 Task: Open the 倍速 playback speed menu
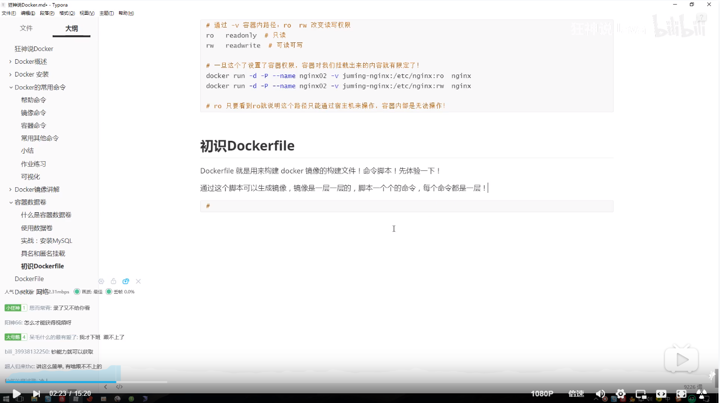point(577,394)
